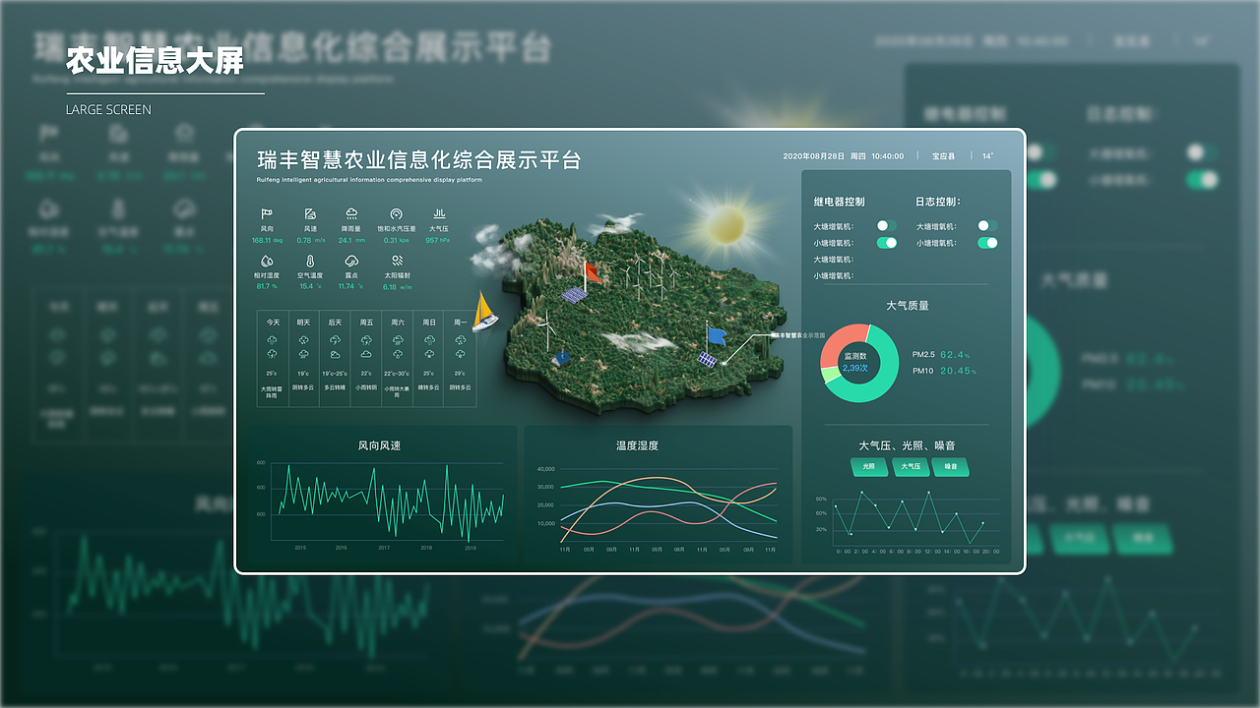The height and width of the screenshot is (708, 1260).
Task: Select the 明天 forecast column header
Action: click(x=304, y=323)
